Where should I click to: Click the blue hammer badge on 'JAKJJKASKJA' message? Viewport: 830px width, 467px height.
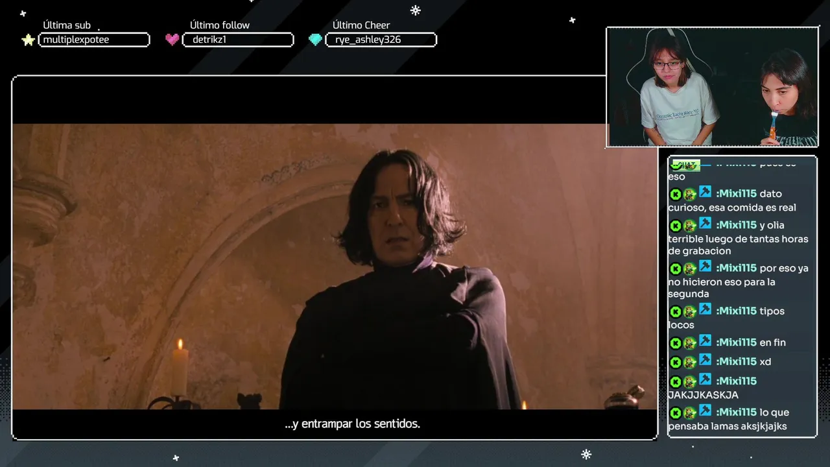(705, 379)
